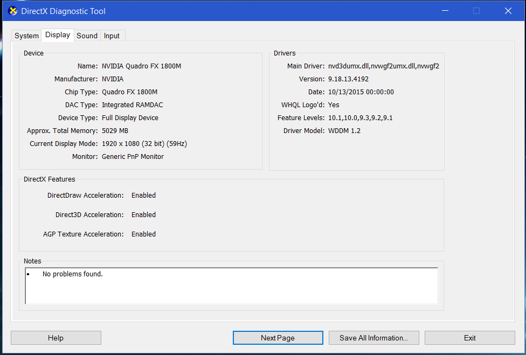Click the device name NVIDIA Quadro FX 1800M
This screenshot has width=526, height=355.
[141, 66]
